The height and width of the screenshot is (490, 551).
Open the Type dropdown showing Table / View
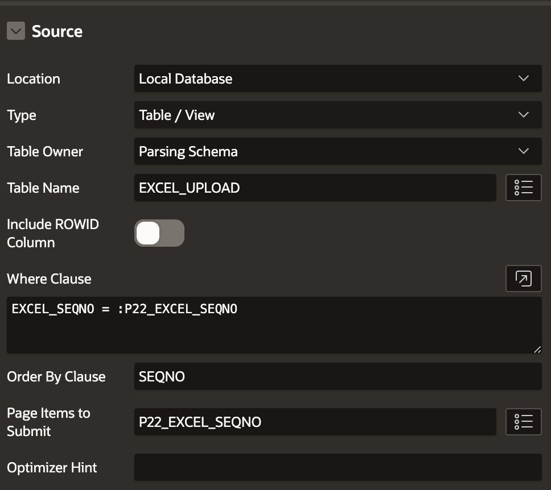[x=338, y=115]
